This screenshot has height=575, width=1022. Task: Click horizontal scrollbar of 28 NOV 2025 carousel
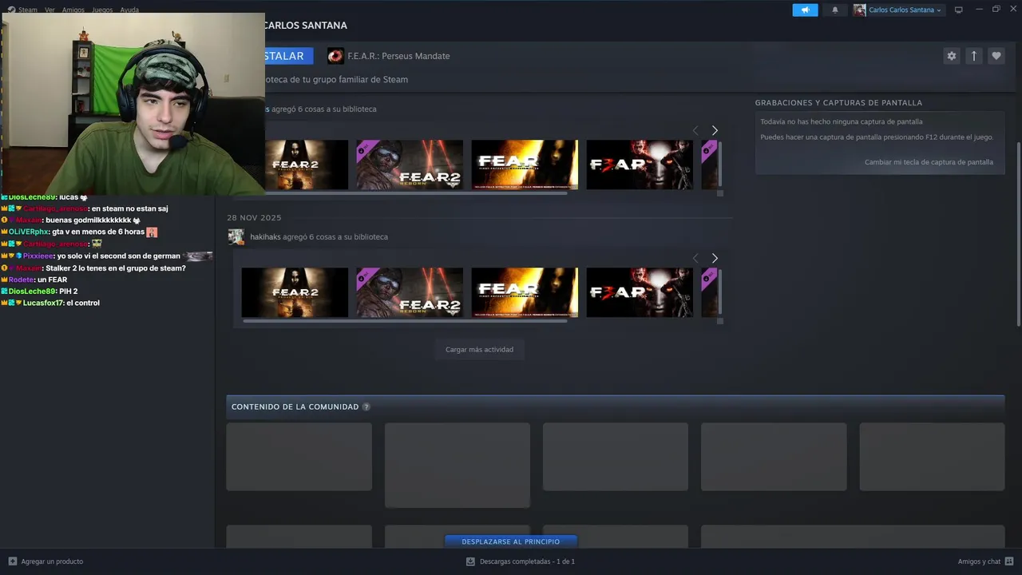point(405,321)
